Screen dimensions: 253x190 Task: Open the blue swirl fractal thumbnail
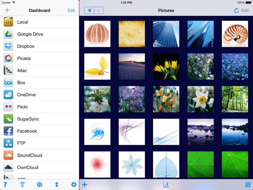pyautogui.click(x=97, y=132)
